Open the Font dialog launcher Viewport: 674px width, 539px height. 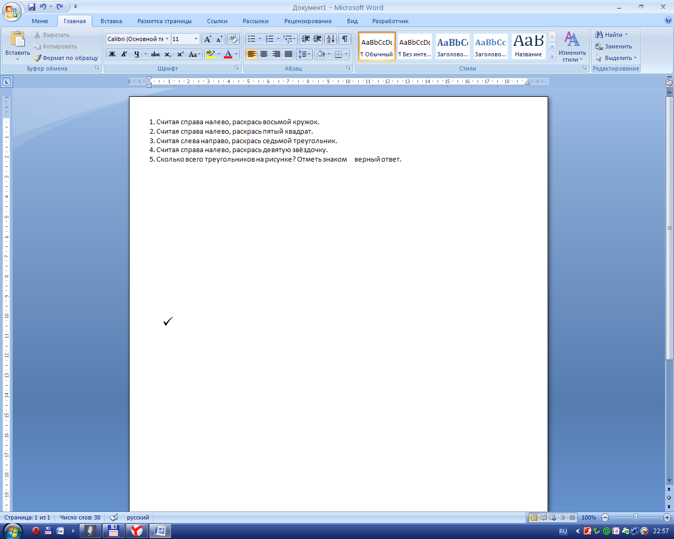pos(237,68)
